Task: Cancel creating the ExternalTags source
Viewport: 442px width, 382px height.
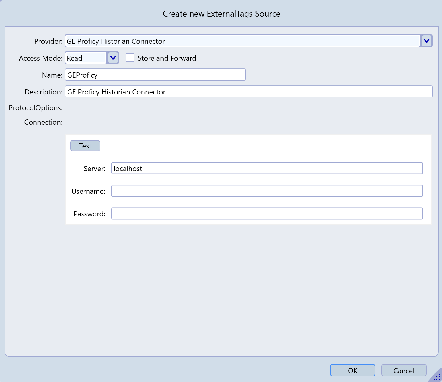Action: 404,371
